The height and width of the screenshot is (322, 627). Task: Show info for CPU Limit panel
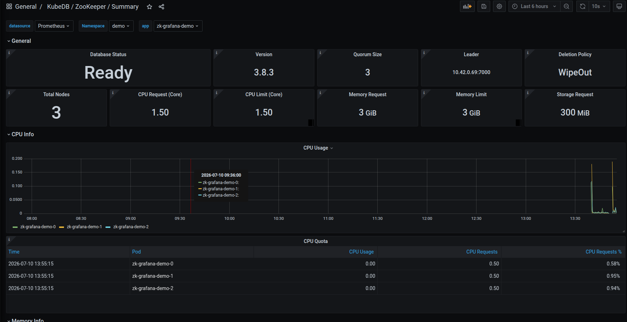point(217,93)
